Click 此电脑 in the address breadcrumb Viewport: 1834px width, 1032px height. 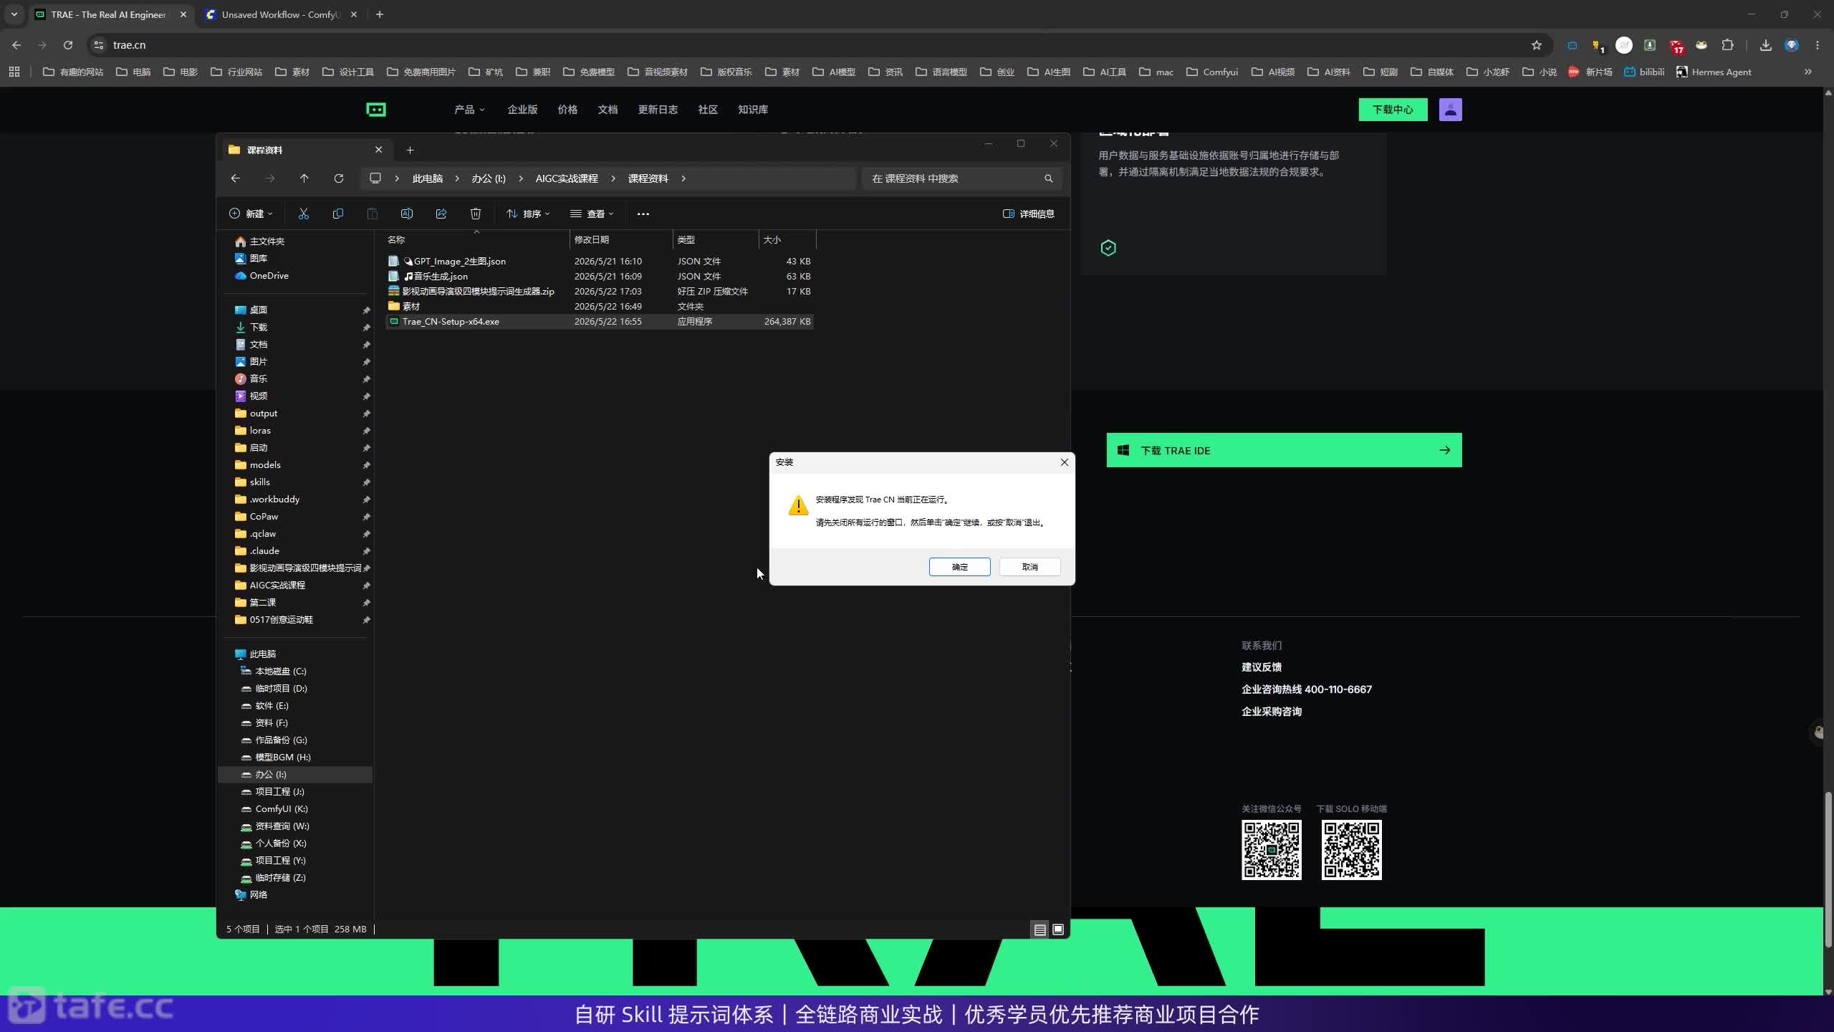(x=428, y=178)
